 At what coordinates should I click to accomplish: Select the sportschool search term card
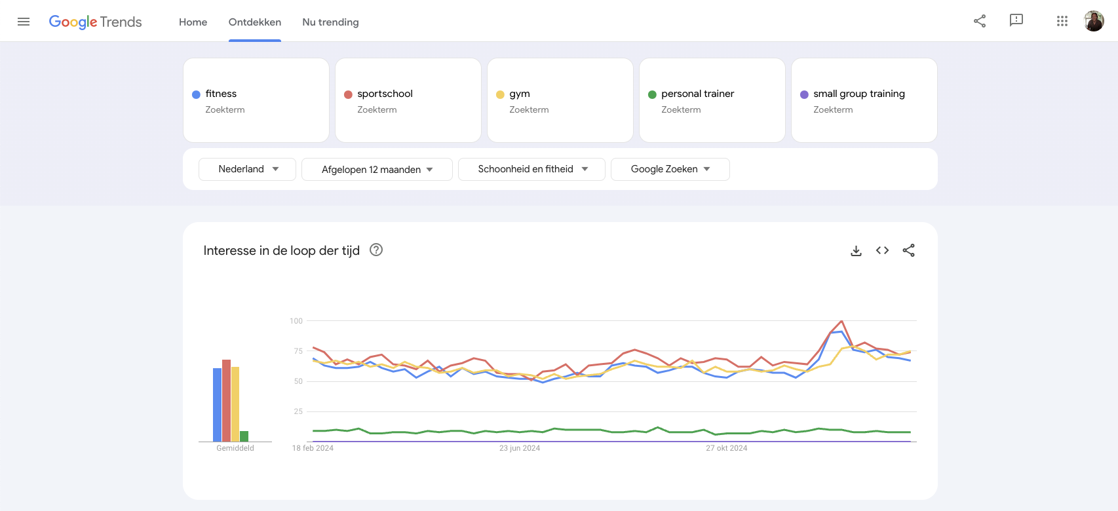pyautogui.click(x=408, y=100)
